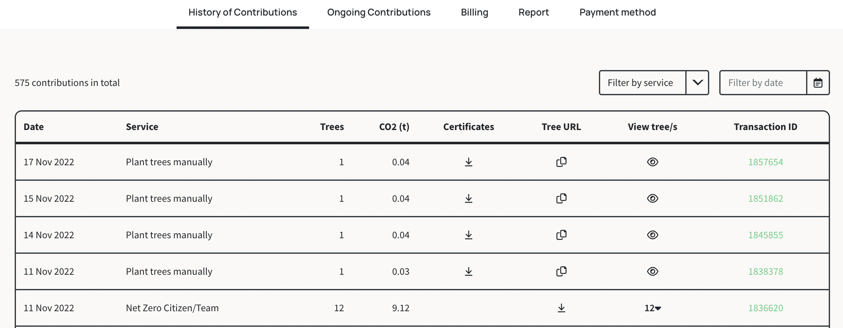
Task: Copy tree URL for transaction 1851862
Action: coord(561,198)
